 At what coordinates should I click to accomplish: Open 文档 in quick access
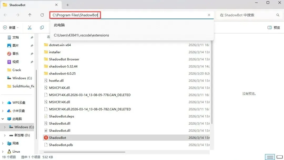coord(16,38)
